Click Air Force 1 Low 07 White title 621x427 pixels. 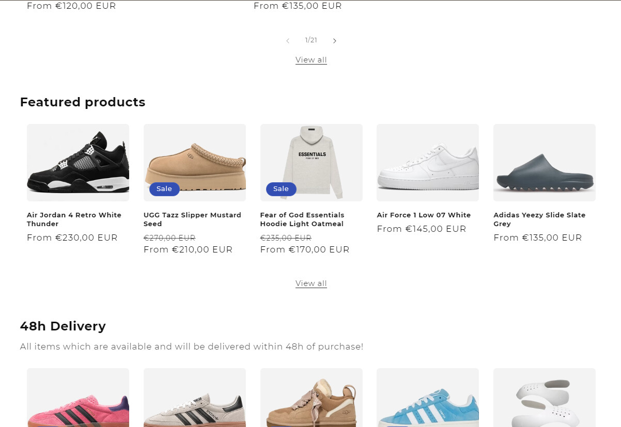(424, 215)
